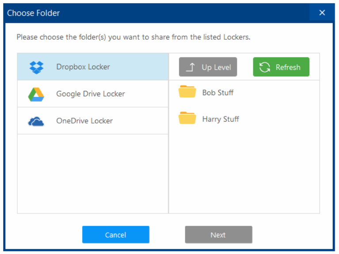Go up one level with Up Level text

(x=216, y=67)
